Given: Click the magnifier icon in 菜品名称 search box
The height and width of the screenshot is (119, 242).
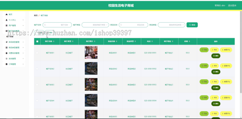Looking at the screenshot, I should (121, 25).
